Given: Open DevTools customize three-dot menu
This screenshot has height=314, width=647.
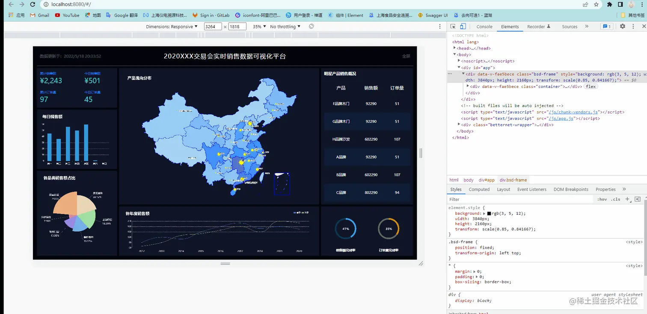Looking at the screenshot, I should pyautogui.click(x=633, y=26).
